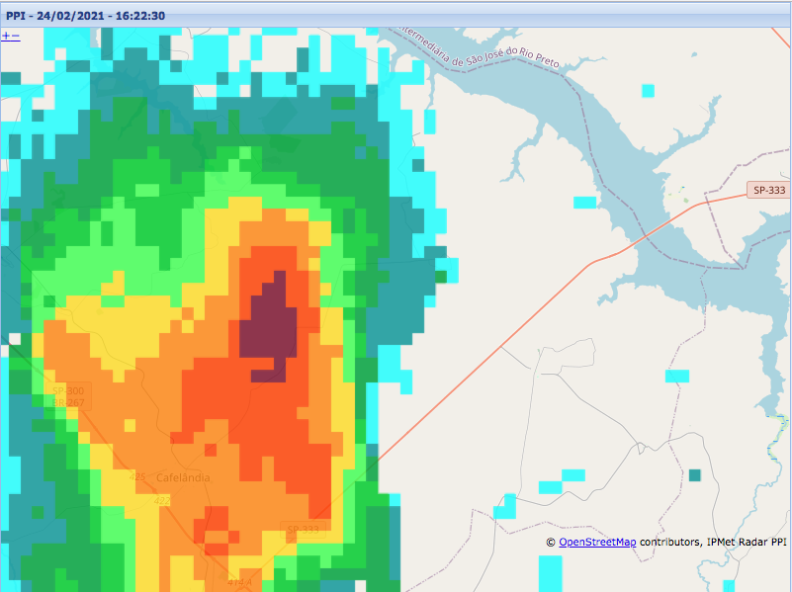Screen dimensions: 792x592
Task: Click road number 425 label
Action: click(138, 477)
